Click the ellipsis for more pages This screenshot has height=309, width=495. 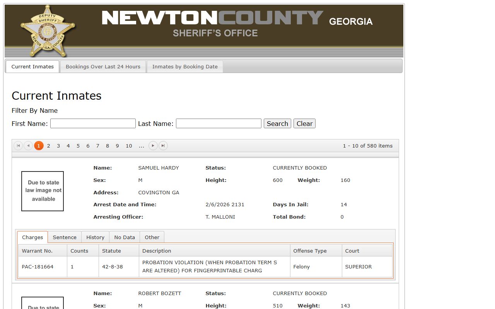click(x=142, y=146)
